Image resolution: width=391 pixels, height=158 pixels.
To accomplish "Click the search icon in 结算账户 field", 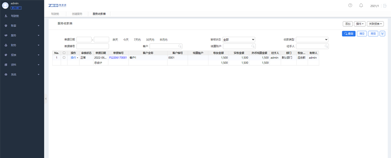I will (x=253, y=46).
